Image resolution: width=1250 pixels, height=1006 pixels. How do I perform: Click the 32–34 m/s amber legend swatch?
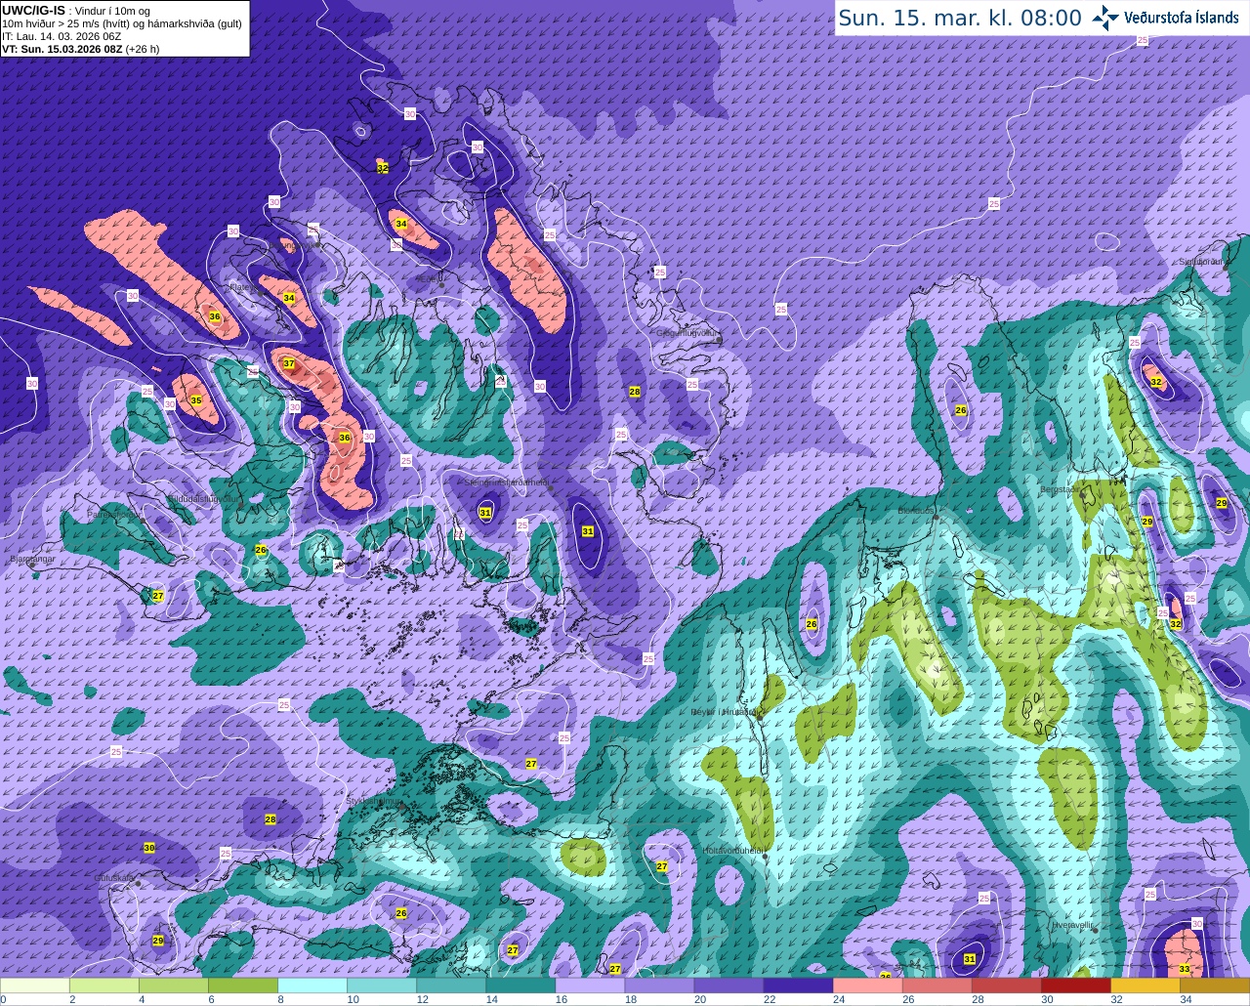tap(1145, 985)
